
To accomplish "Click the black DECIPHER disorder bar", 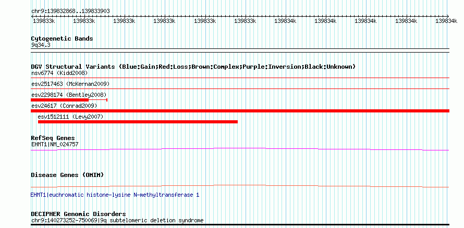I will pyautogui.click(x=240, y=225).
